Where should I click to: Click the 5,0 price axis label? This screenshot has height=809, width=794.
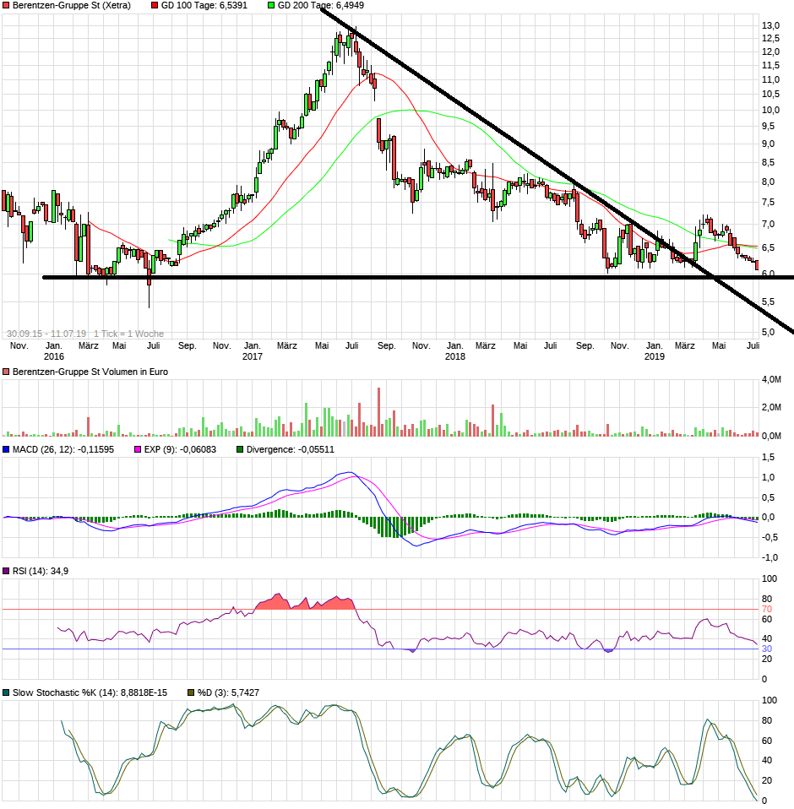pyautogui.click(x=768, y=332)
